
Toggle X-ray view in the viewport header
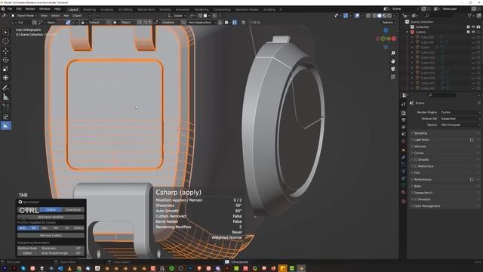click(x=368, y=16)
